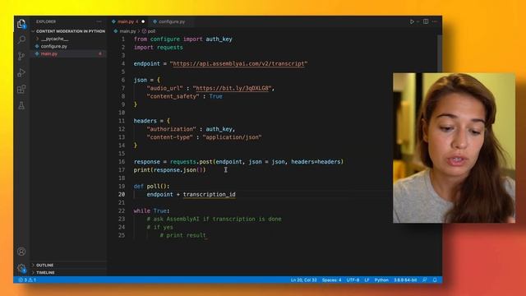Click comment about AssemblyAI transcription done
Viewport: 526px width, 296px height.
point(214,220)
